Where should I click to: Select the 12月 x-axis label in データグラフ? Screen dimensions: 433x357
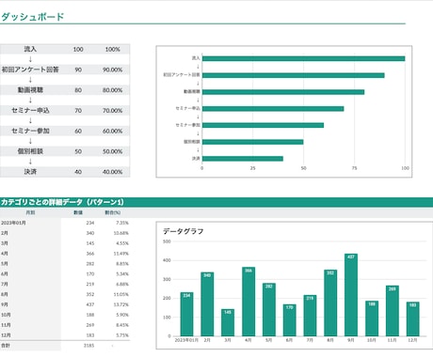[x=412, y=340]
